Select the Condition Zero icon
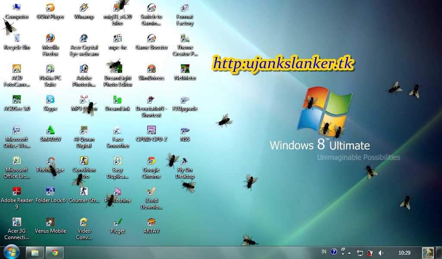442x259 pixels. pyautogui.click(x=84, y=167)
